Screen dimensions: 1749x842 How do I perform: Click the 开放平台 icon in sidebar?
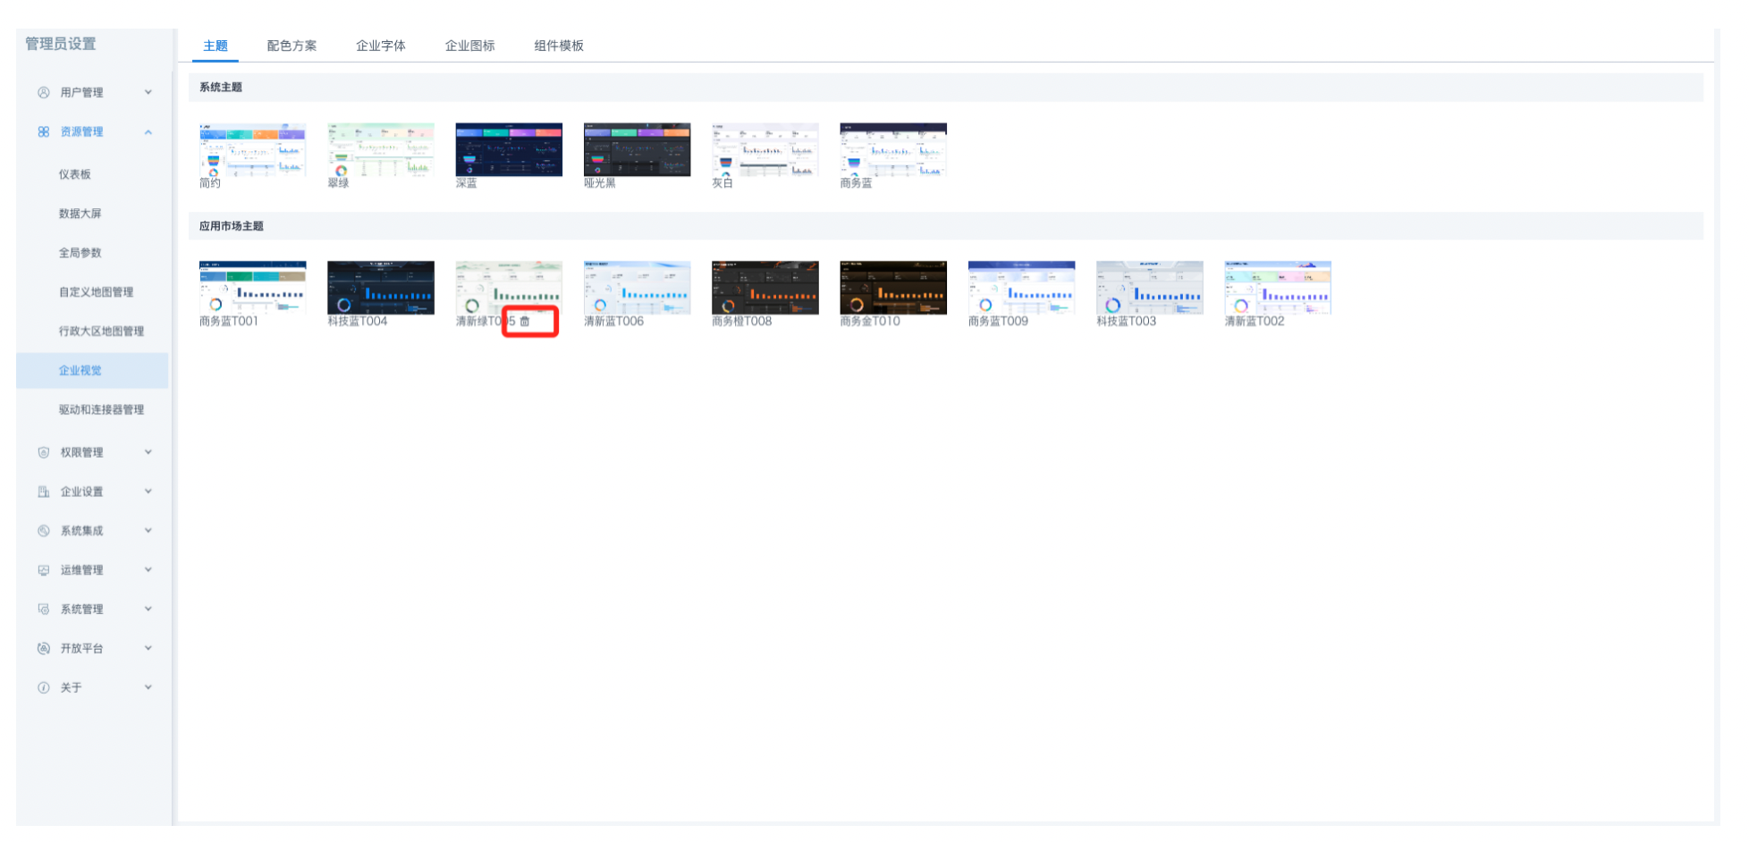click(x=43, y=649)
